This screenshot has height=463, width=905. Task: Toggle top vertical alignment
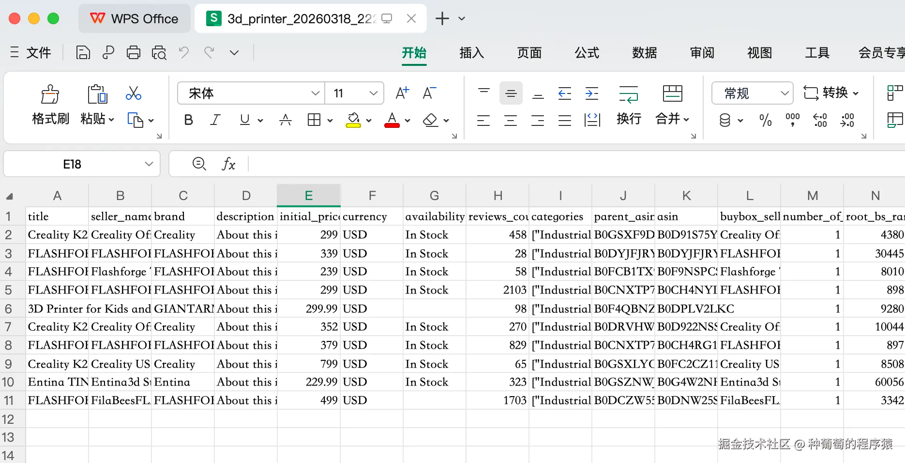click(483, 93)
